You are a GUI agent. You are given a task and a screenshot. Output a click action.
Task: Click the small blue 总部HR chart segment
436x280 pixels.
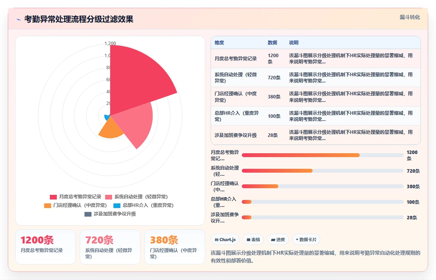[107, 117]
